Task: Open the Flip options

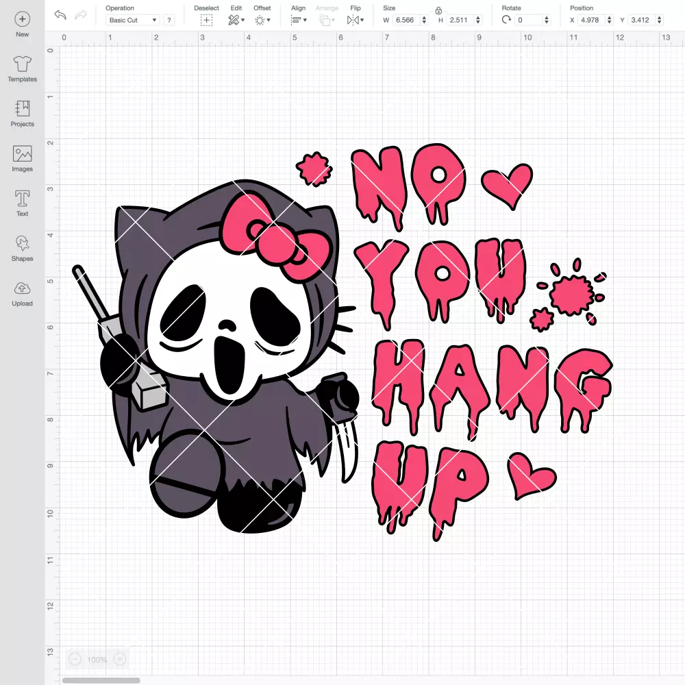Action: [x=356, y=20]
